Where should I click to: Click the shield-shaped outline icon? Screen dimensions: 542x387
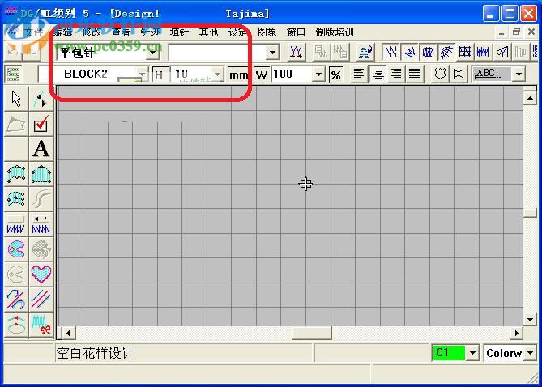point(440,74)
